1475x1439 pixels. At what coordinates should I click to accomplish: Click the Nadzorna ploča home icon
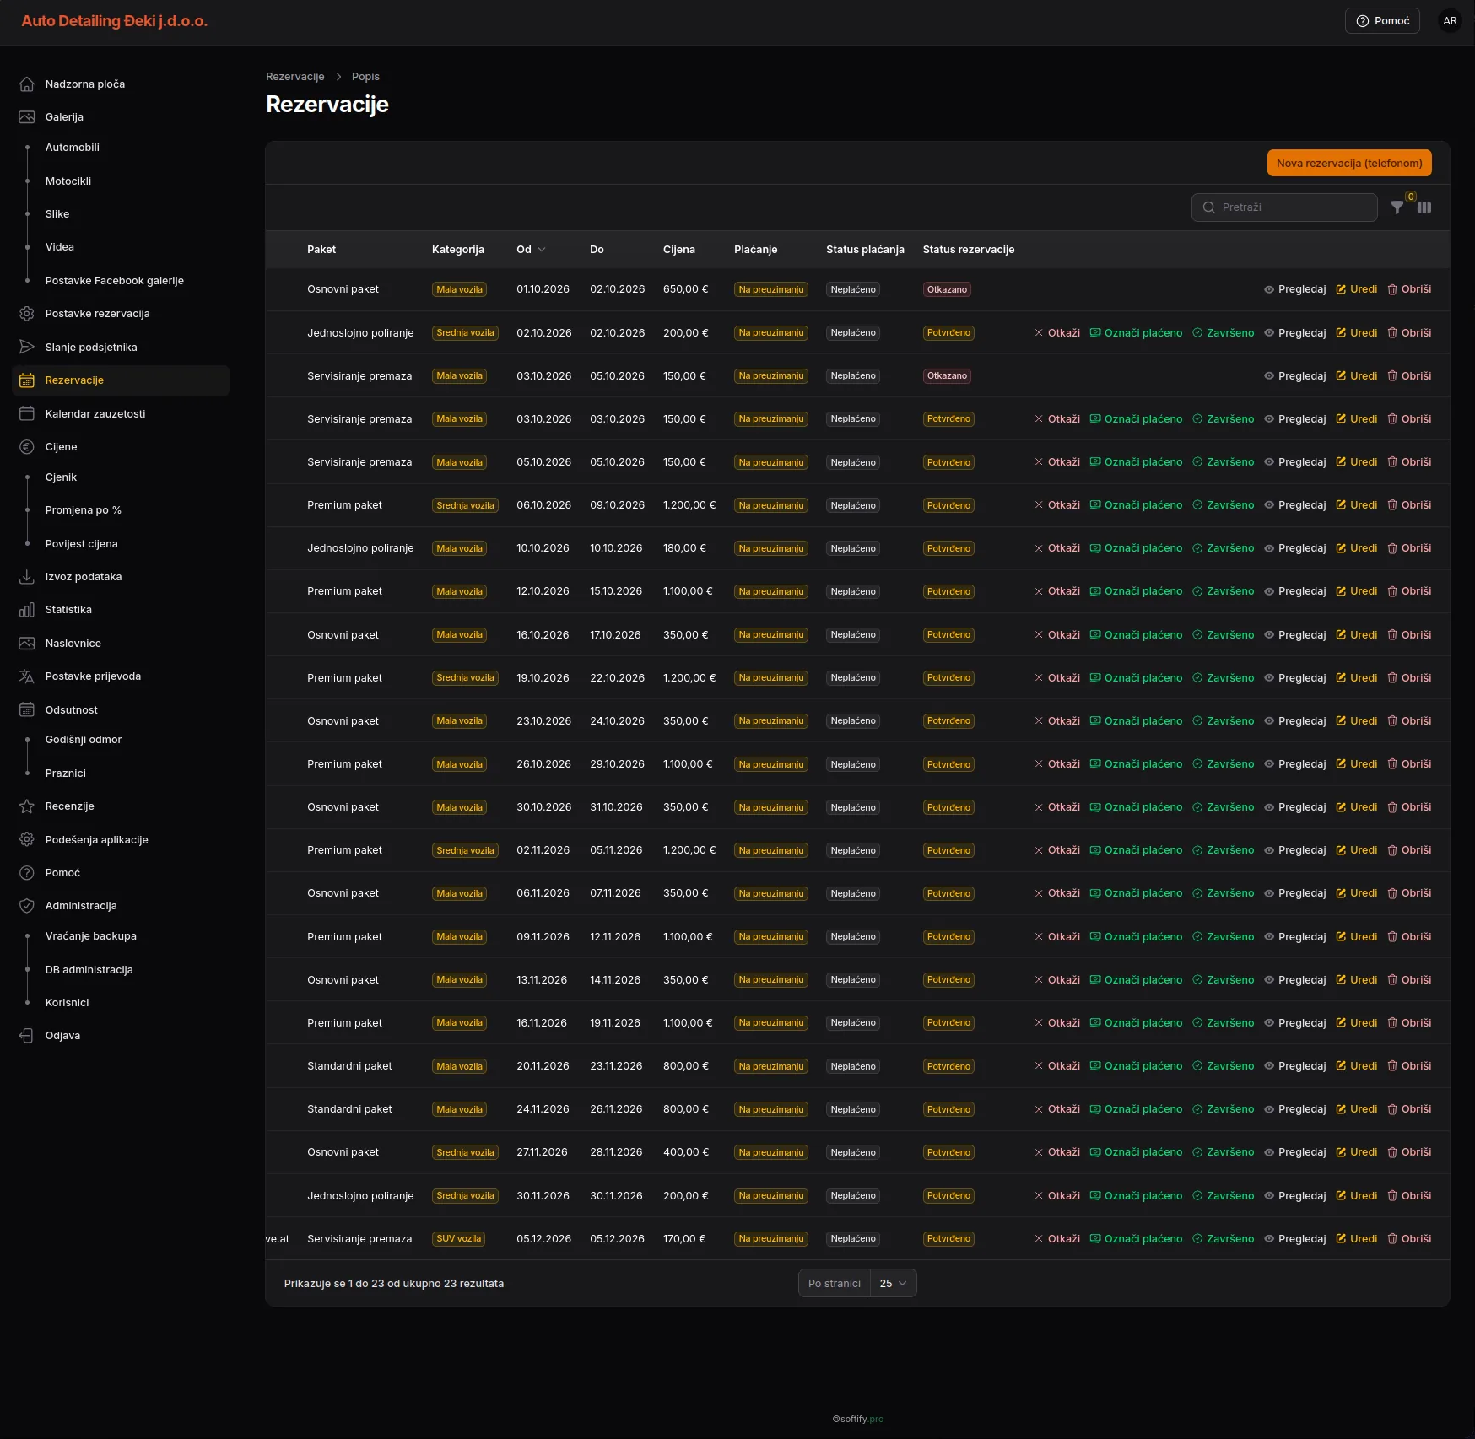tap(27, 84)
